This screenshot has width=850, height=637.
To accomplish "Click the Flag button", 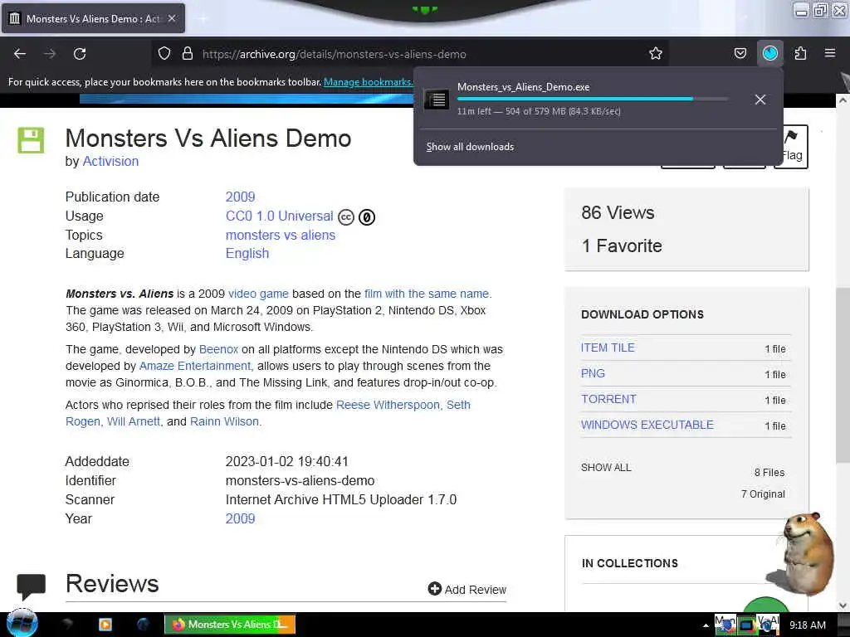I will pyautogui.click(x=791, y=146).
